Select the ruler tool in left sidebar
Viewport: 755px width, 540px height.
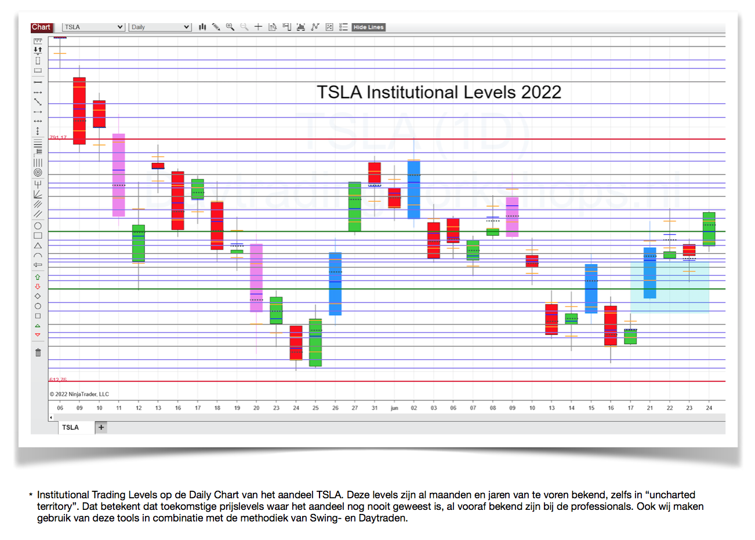pos(38,41)
